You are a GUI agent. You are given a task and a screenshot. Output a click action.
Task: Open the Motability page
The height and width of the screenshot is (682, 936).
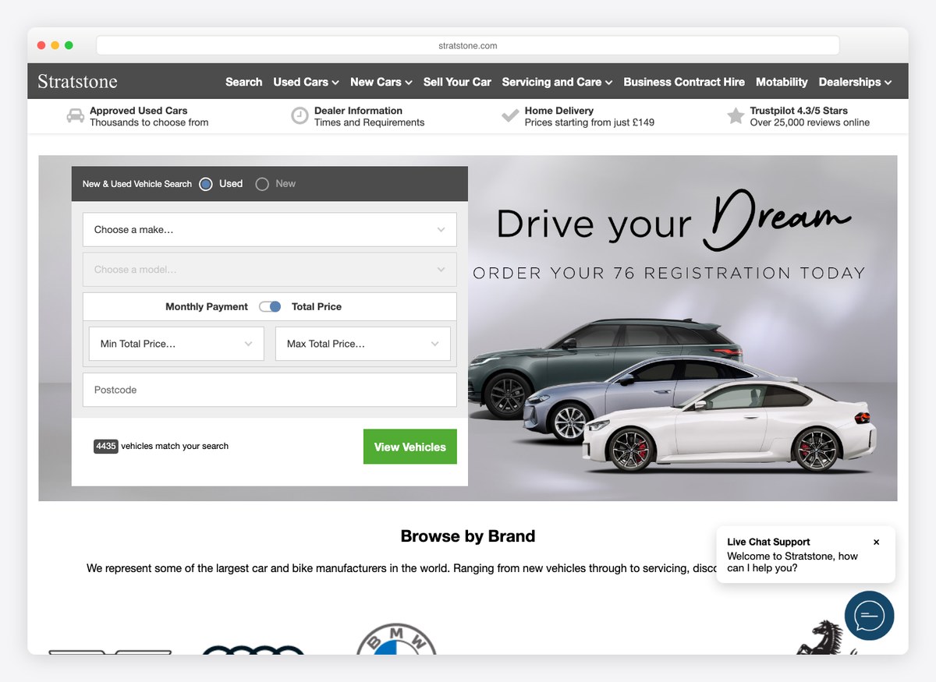[x=782, y=82]
